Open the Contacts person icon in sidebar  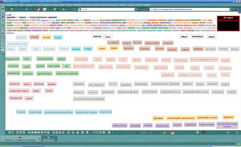coord(3,13)
